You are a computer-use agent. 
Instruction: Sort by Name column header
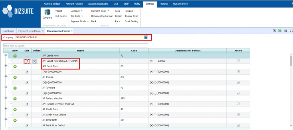pyautogui.click(x=80, y=51)
